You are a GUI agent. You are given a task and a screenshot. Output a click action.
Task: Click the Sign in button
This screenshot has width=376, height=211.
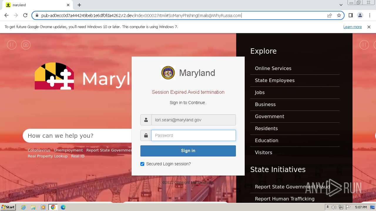tap(188, 151)
